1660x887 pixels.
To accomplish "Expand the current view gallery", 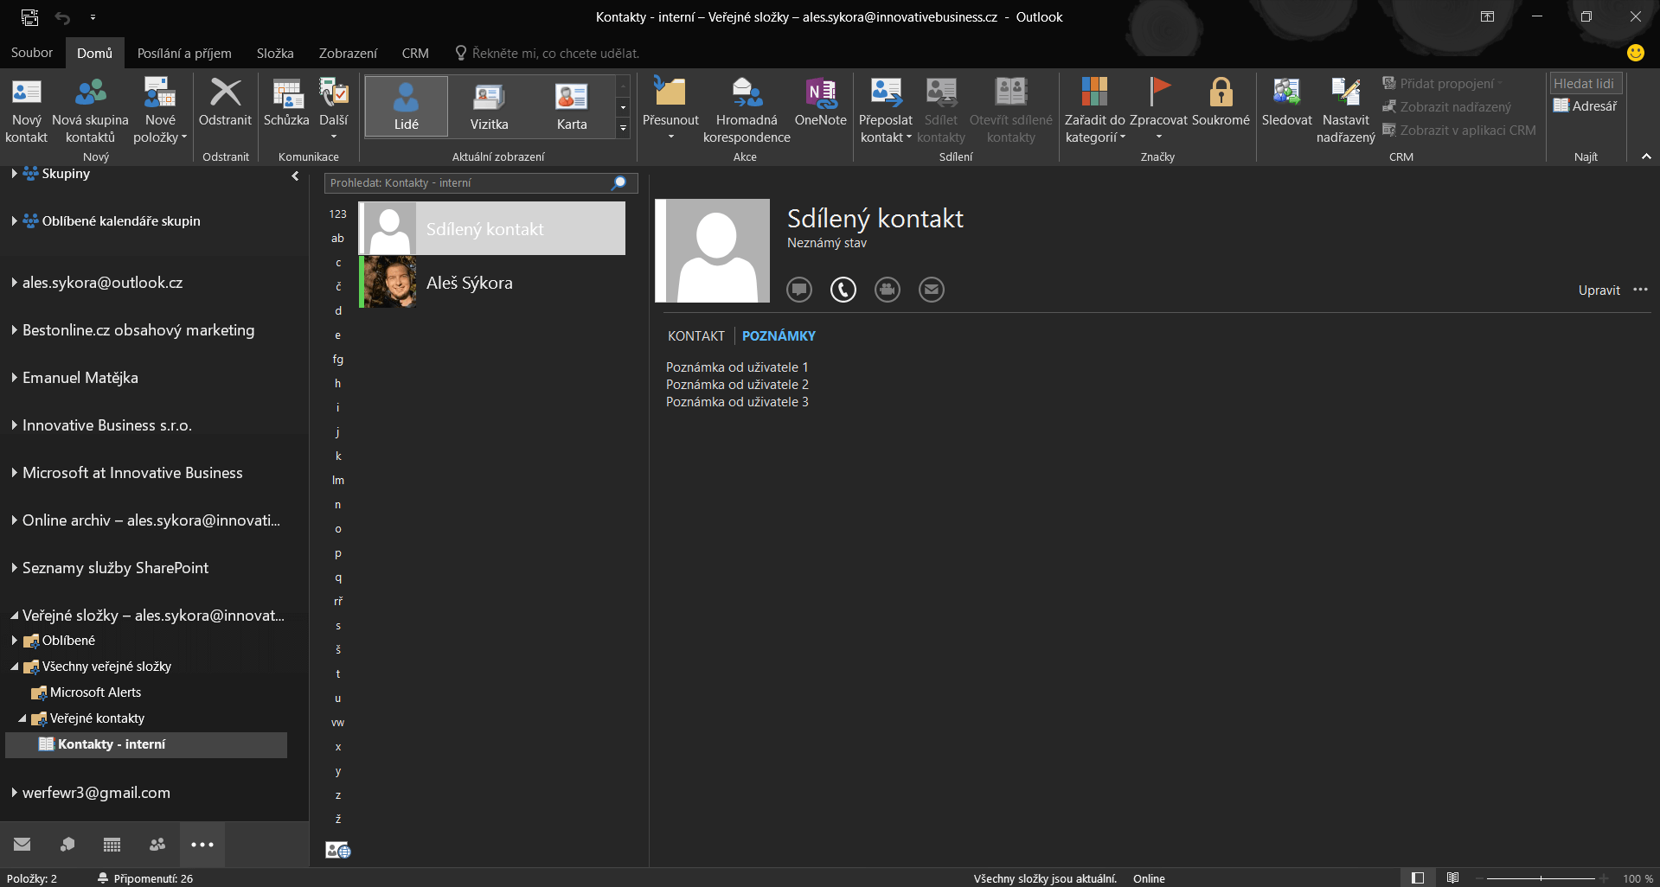I will tap(623, 128).
